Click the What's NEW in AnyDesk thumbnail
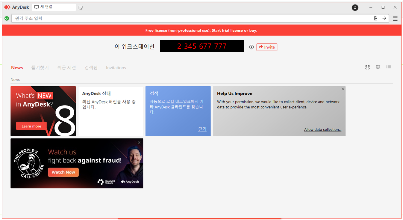Viewport: 403px width, 220px height. coord(43,111)
